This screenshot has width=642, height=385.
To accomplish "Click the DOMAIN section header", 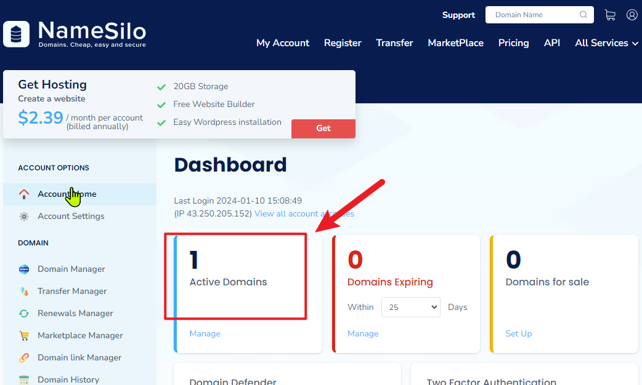I will pos(33,243).
